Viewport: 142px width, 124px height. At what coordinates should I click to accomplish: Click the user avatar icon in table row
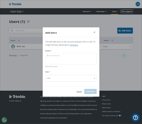click(13, 46)
